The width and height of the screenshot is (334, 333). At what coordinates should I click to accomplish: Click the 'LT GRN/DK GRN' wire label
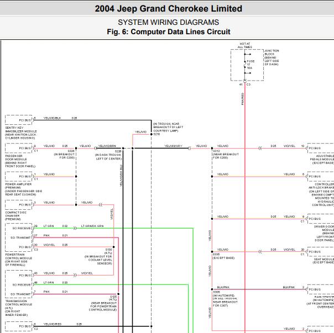[92, 226]
